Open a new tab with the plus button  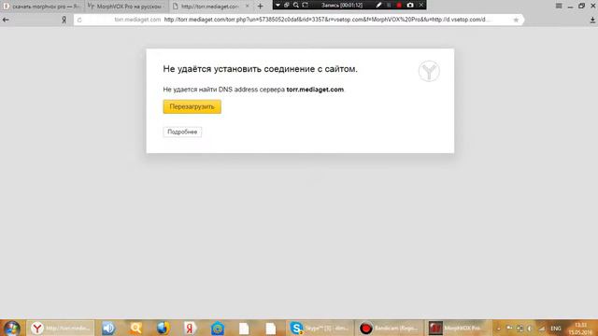tap(260, 7)
